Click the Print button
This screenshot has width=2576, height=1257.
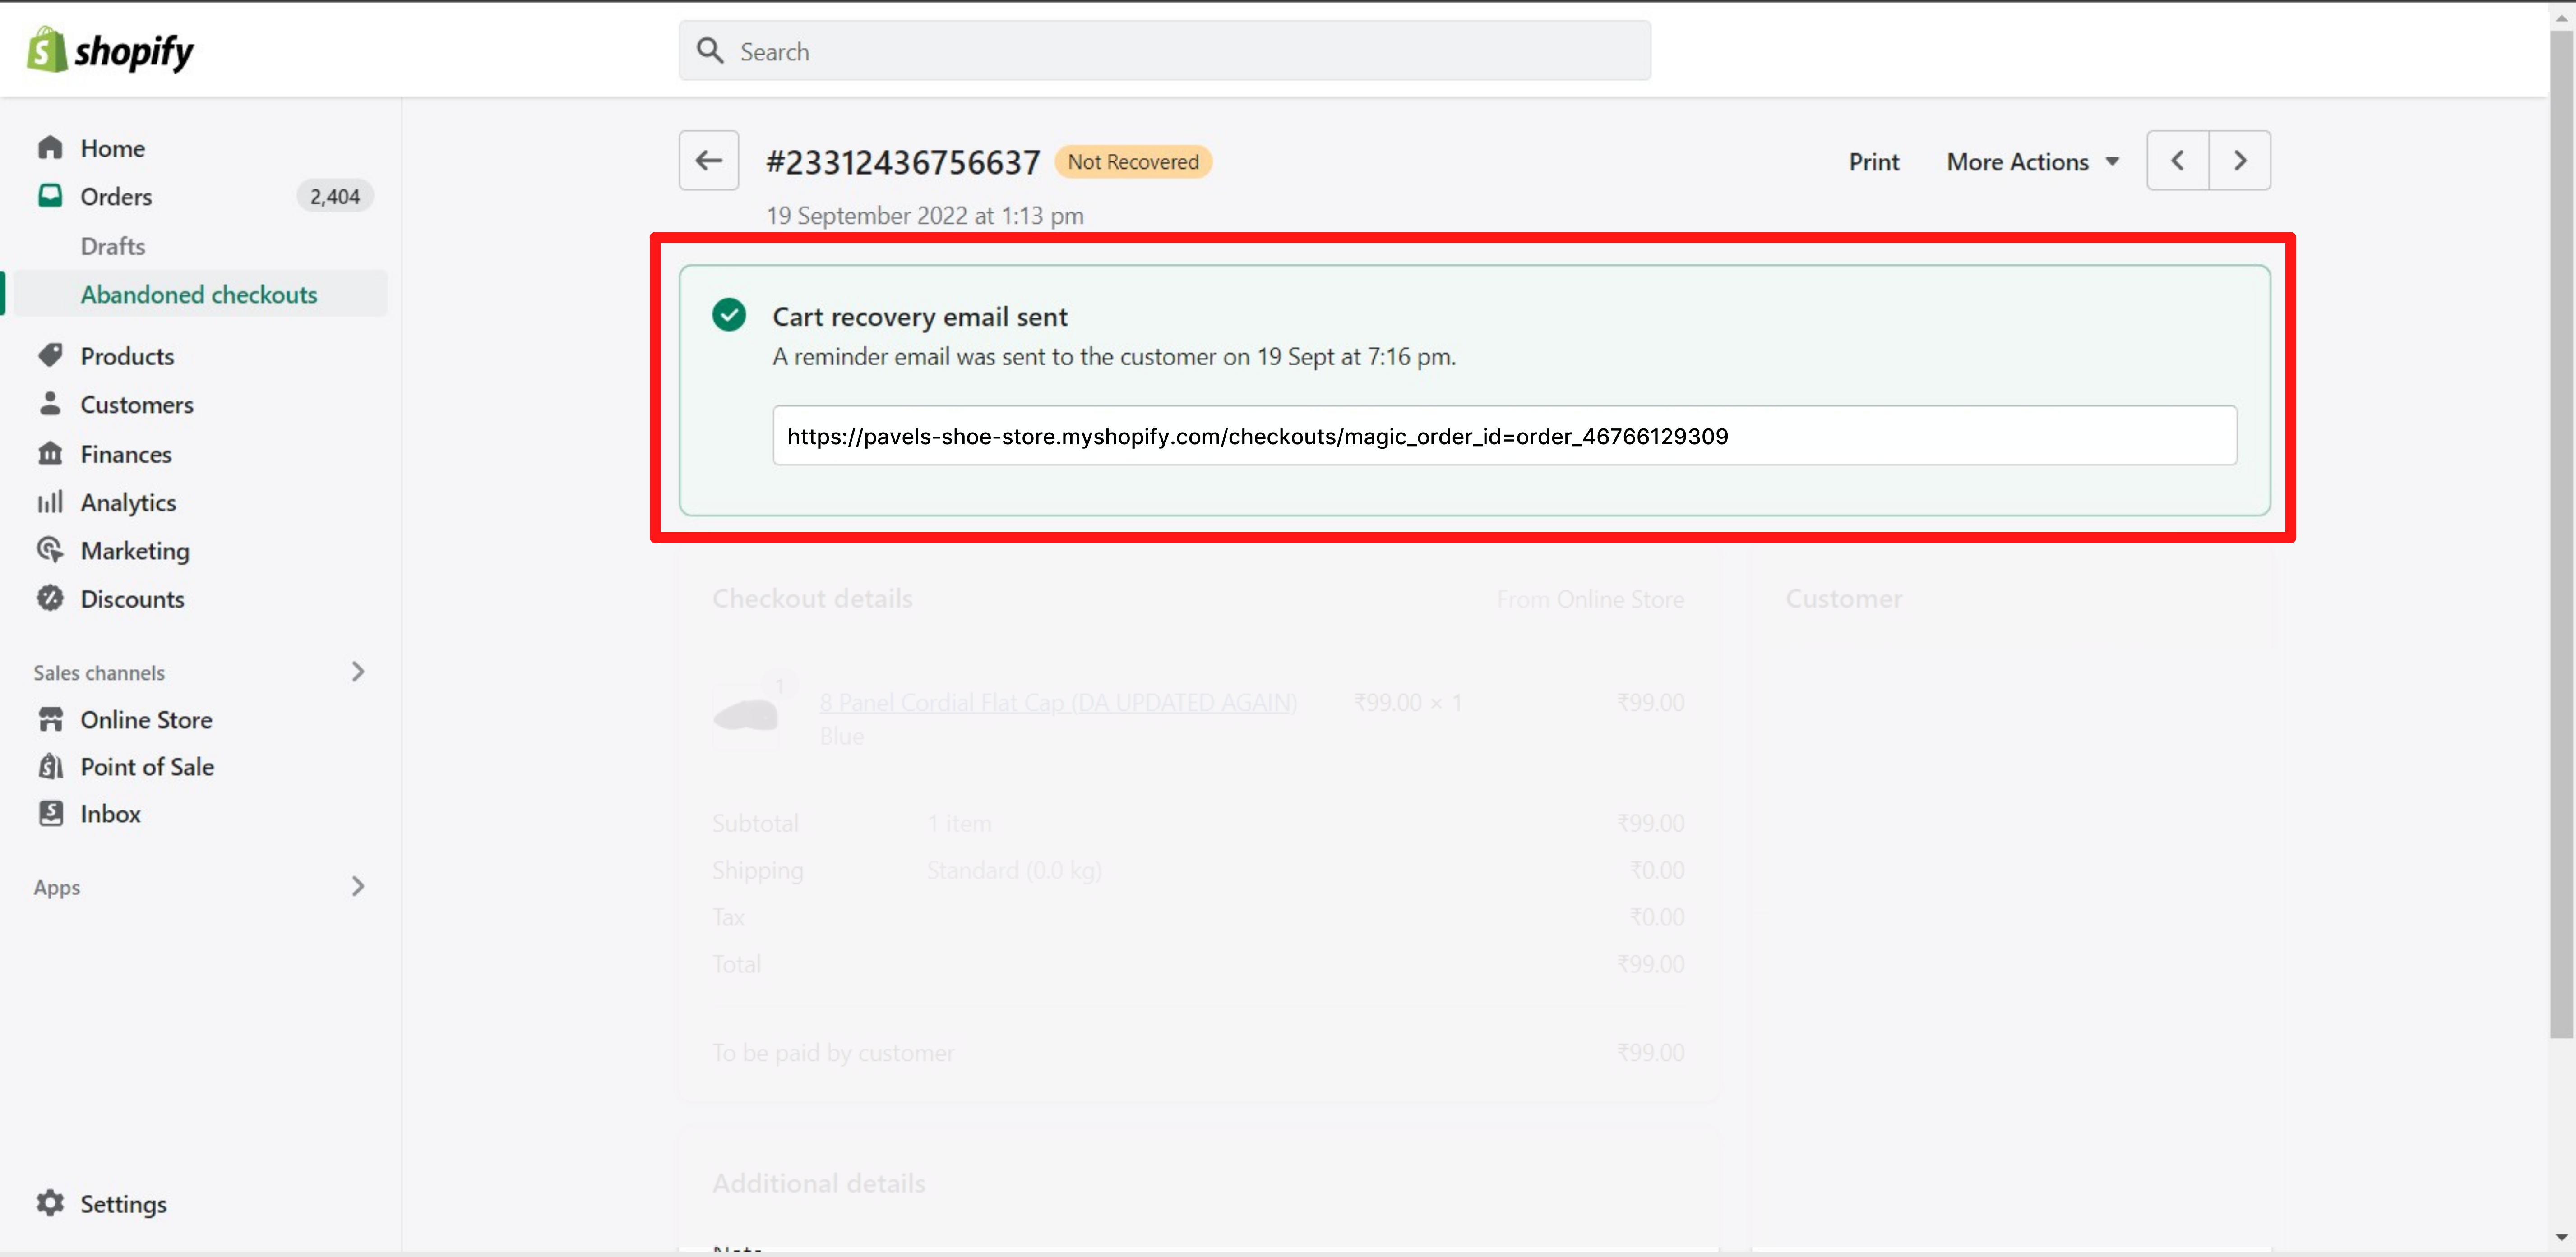click(1874, 162)
